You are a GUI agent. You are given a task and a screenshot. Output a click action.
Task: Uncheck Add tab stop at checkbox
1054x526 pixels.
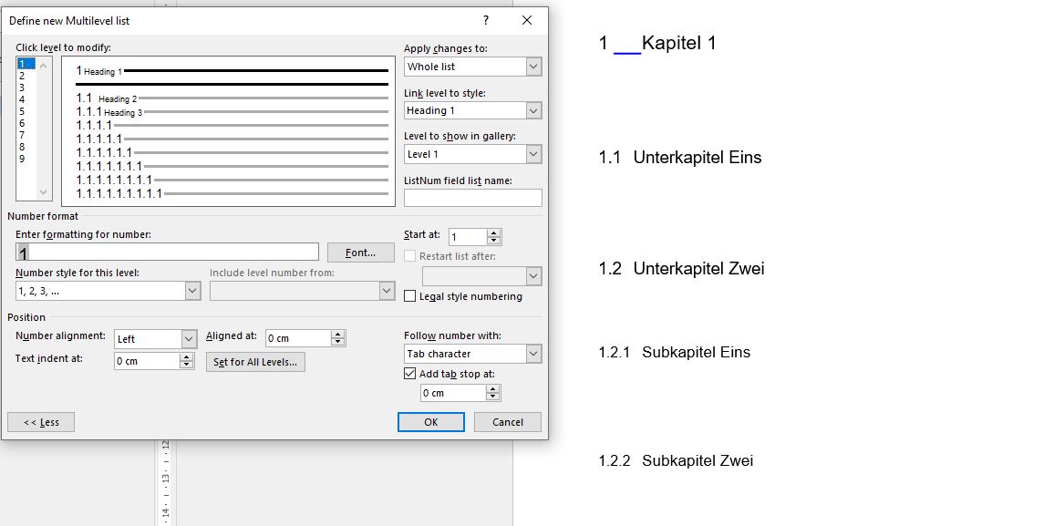[410, 374]
